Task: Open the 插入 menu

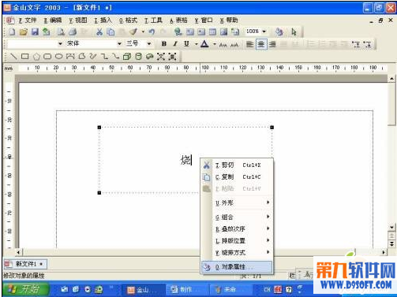Action: pyautogui.click(x=103, y=20)
